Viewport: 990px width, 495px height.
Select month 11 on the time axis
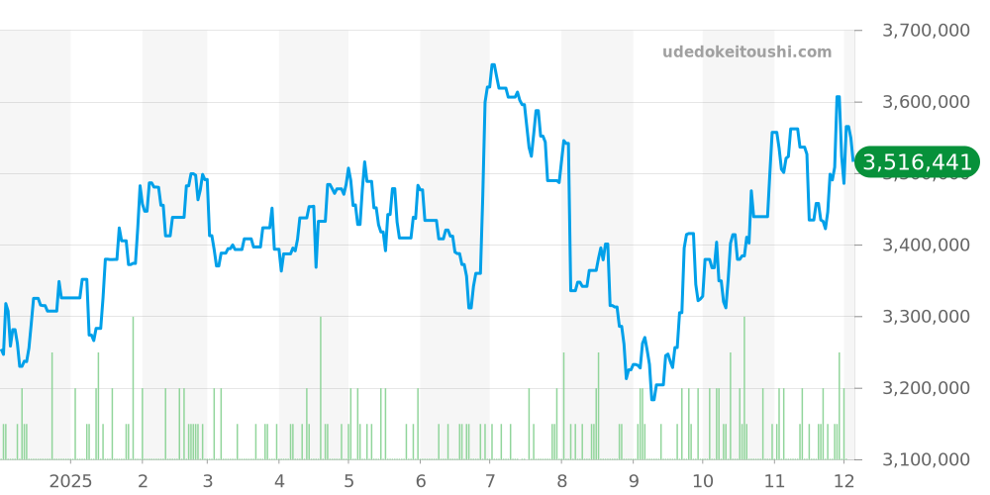tap(774, 481)
